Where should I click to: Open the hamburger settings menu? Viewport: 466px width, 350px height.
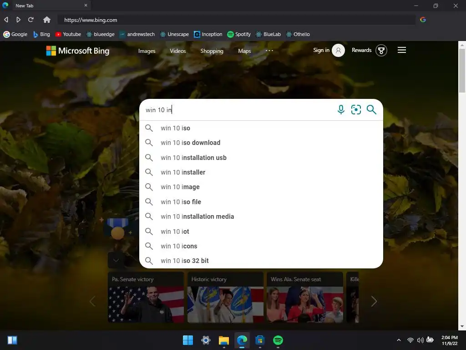(x=402, y=50)
